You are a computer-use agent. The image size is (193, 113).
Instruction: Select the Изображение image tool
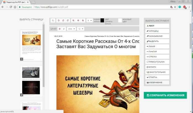[x=157, y=83]
